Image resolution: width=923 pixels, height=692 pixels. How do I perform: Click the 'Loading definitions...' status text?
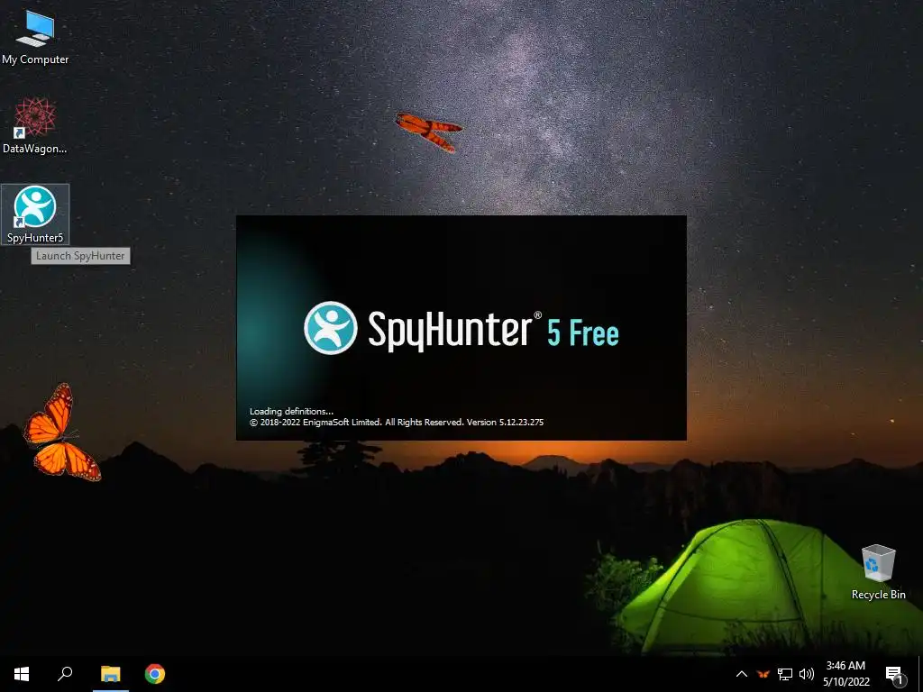[x=291, y=411]
